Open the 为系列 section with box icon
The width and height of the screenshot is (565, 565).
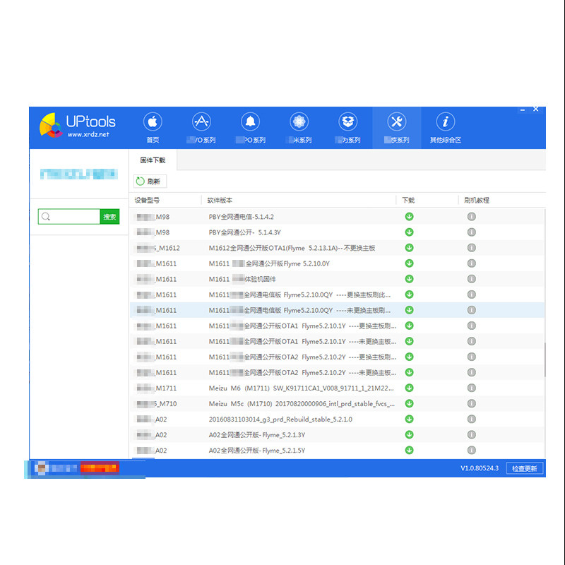click(x=347, y=128)
